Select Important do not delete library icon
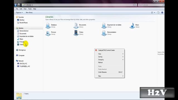178x100 pixels. click(x=104, y=26)
